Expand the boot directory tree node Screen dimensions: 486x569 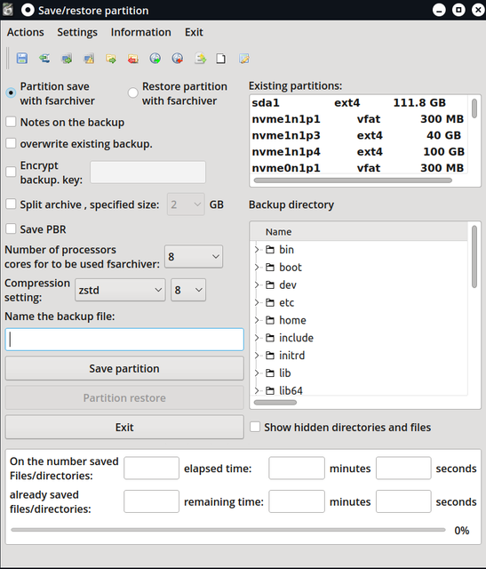(x=257, y=268)
